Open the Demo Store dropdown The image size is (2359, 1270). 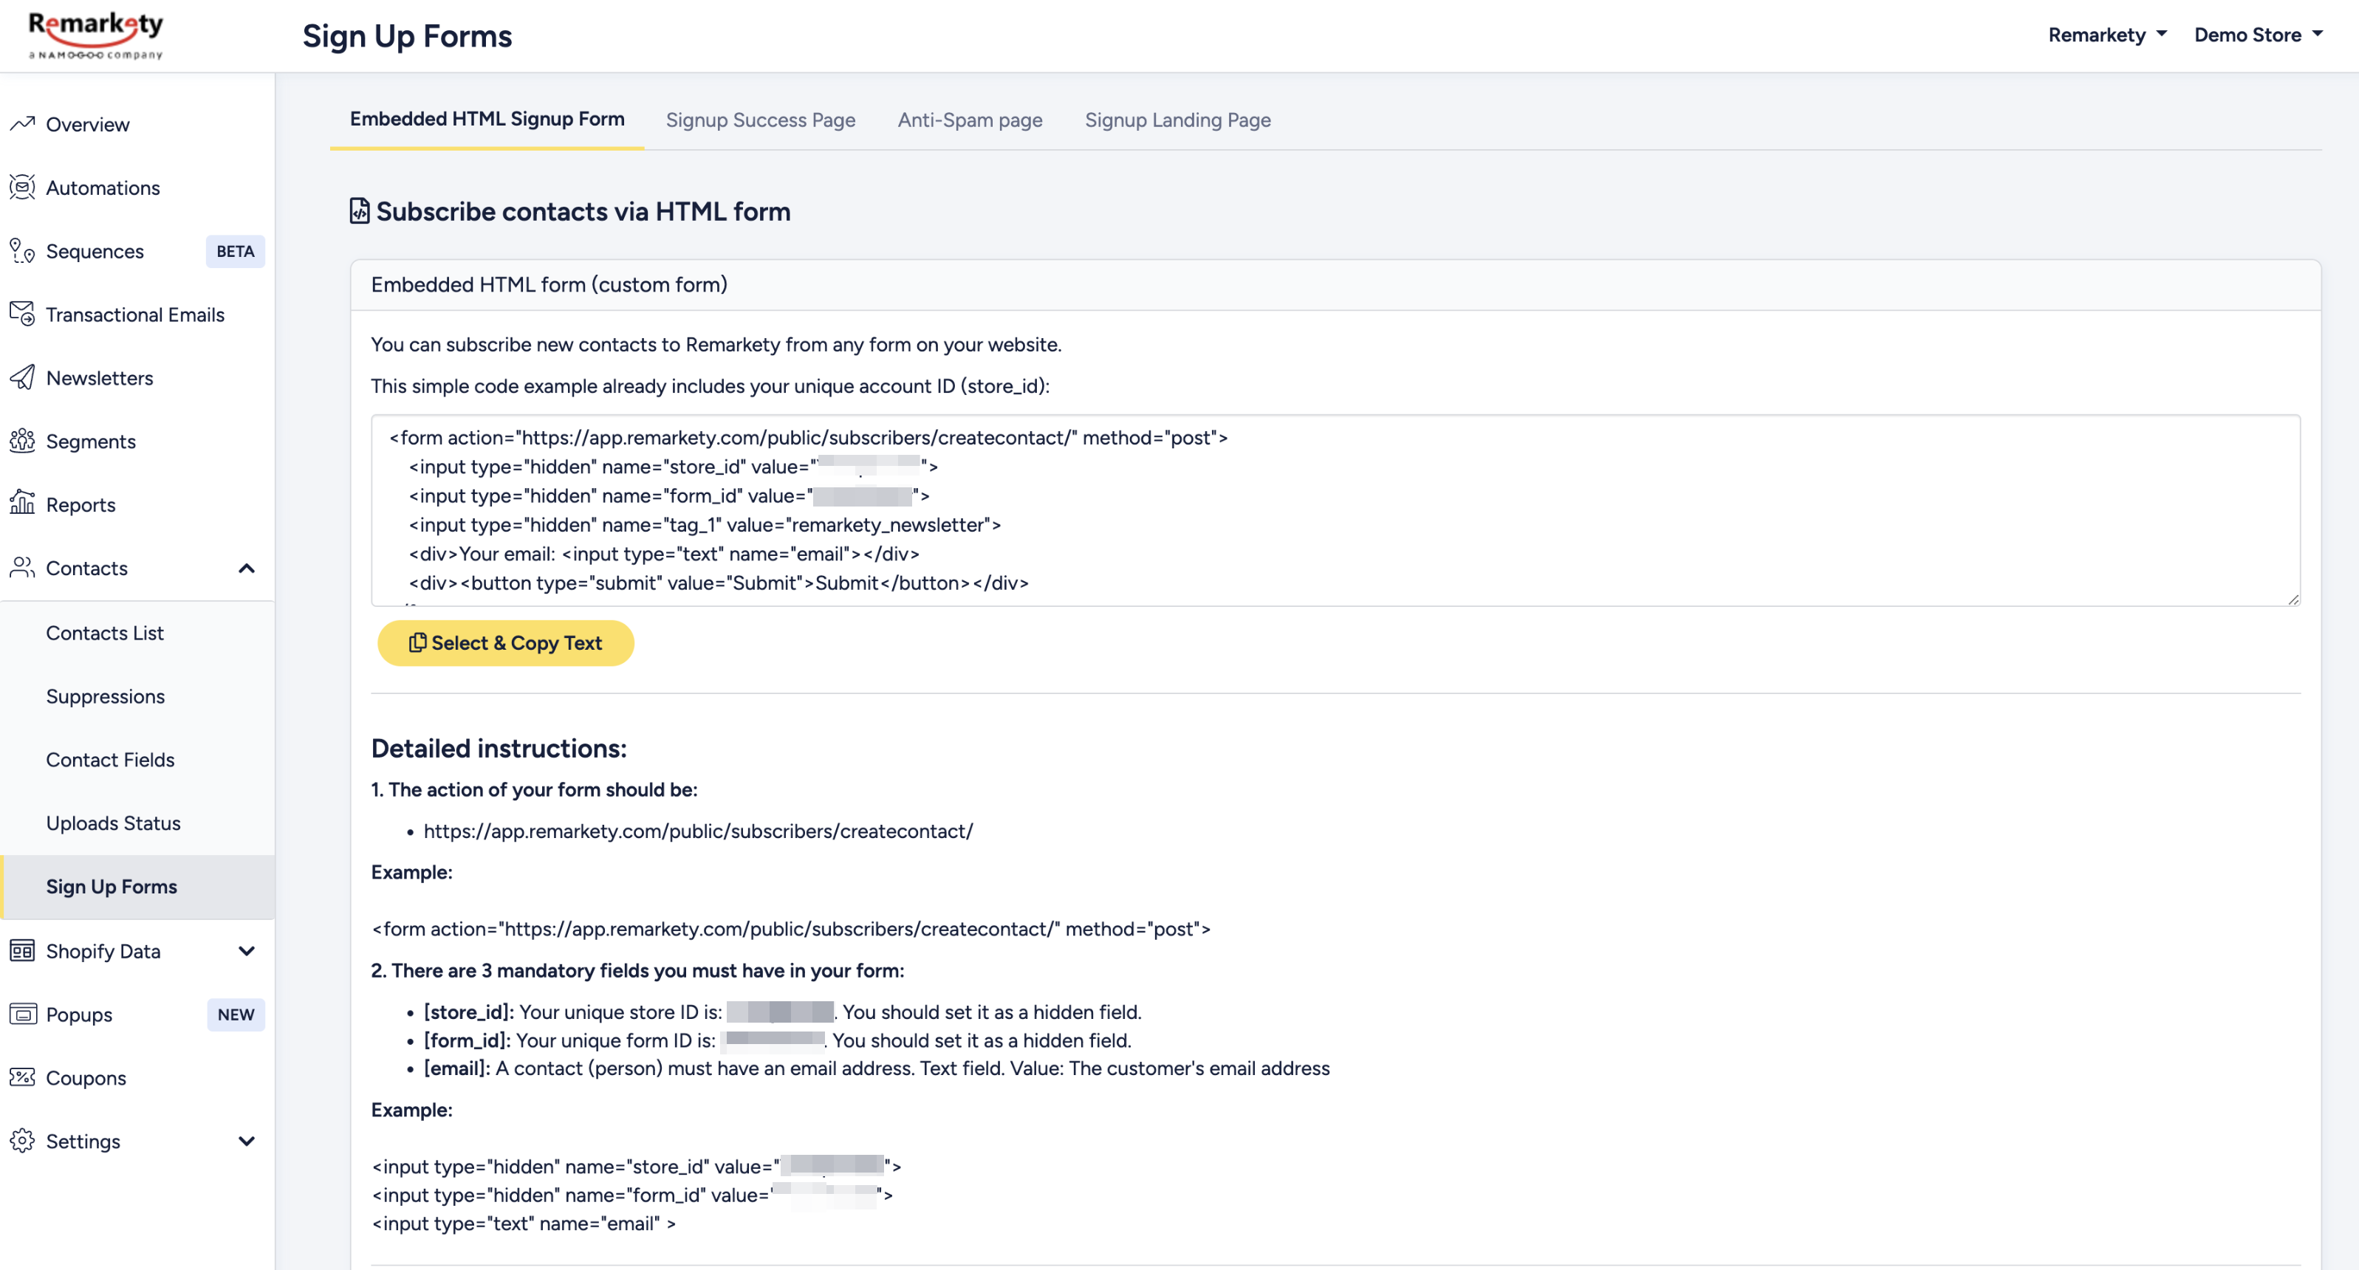(2259, 35)
